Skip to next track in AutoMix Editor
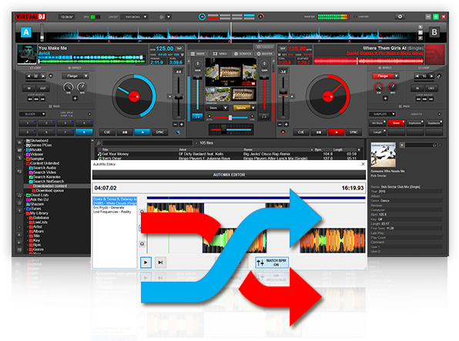This screenshot has width=459, height=341. [x=160, y=262]
